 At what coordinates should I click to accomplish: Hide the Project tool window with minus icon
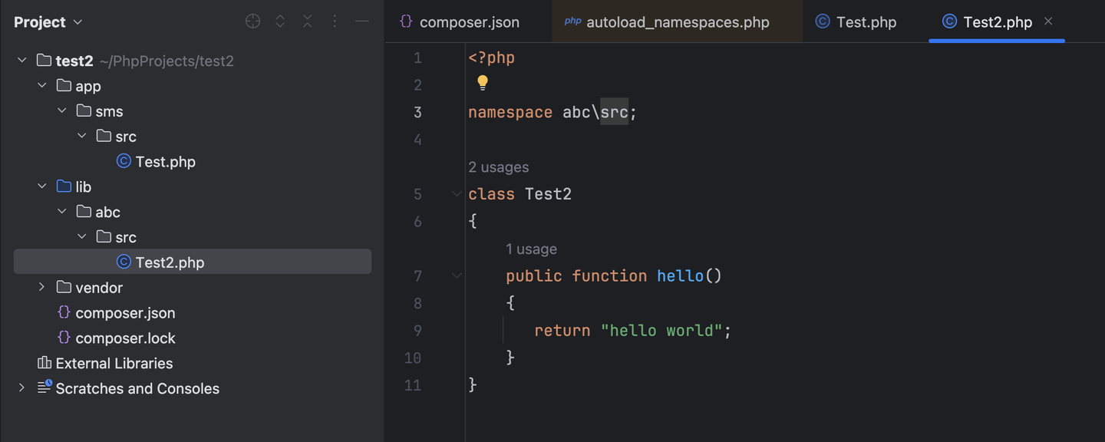(361, 21)
